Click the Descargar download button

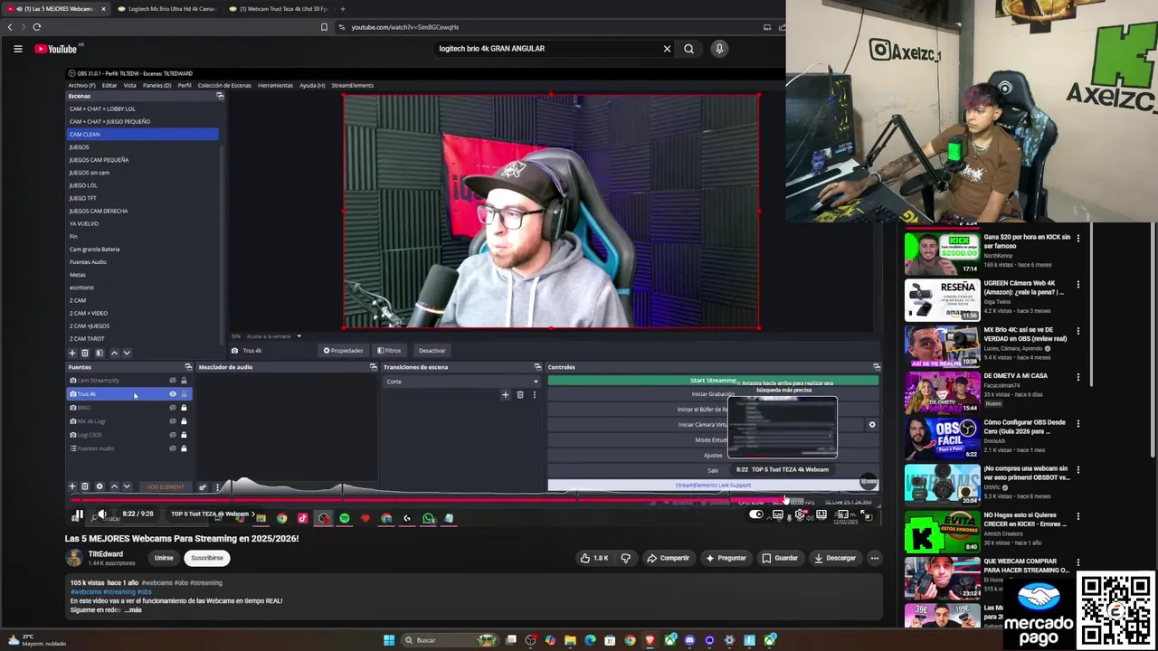834,558
